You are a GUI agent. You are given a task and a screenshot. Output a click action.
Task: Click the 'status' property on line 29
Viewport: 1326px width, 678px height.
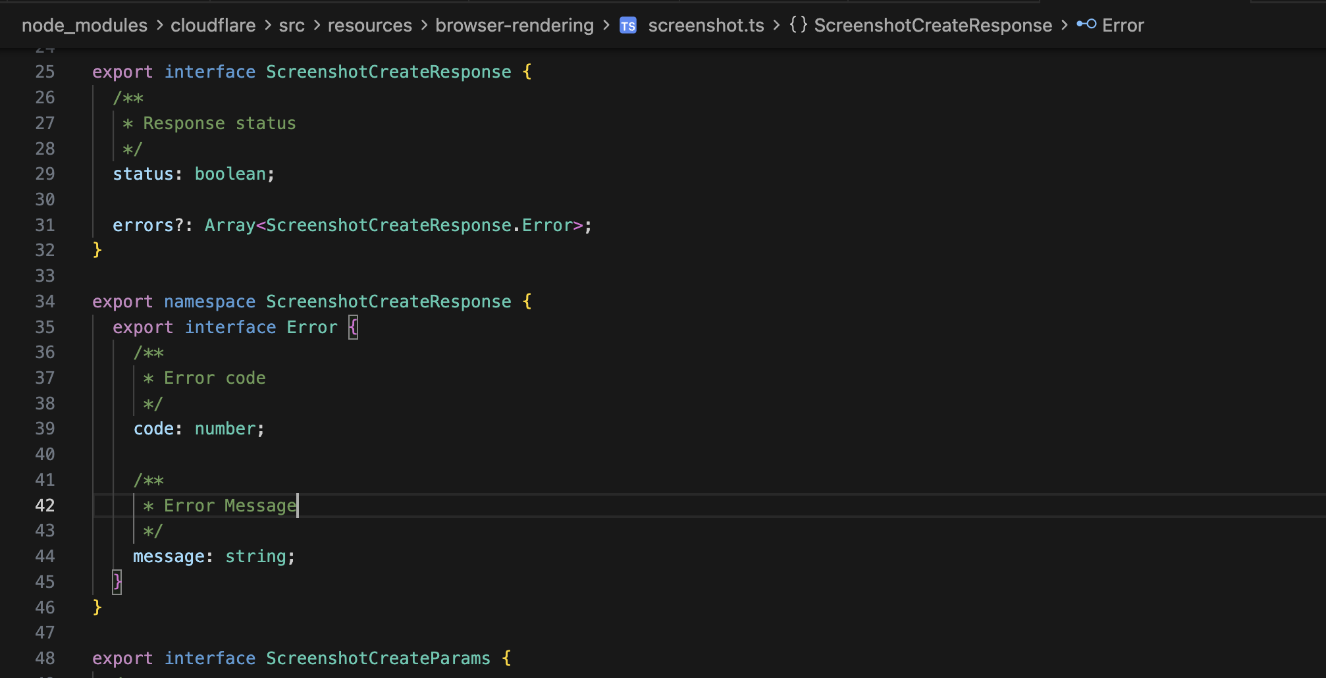pos(143,174)
